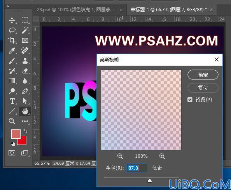Close the 未标题-1 document tab
Screen dimensions: 231x190
click(211, 10)
